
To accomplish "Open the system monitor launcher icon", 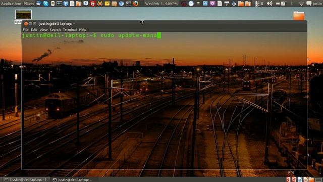I will pos(59,4).
